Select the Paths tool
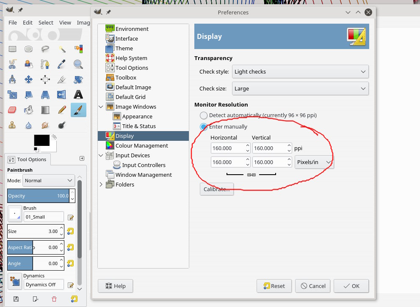The height and width of the screenshot is (307, 420). pyautogui.click(x=45, y=64)
